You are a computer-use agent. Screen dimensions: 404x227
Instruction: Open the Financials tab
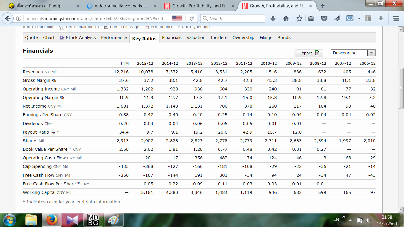[x=172, y=38]
